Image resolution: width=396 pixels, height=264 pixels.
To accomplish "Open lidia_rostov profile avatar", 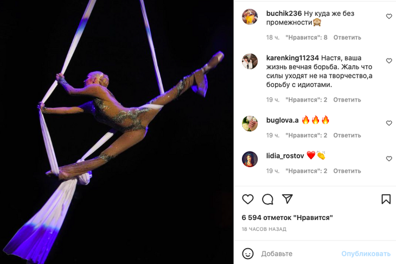I will point(250,159).
